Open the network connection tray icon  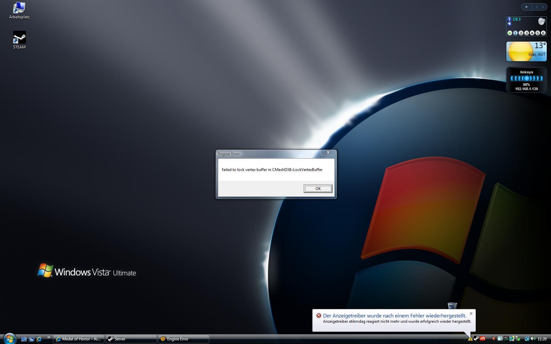[527, 339]
